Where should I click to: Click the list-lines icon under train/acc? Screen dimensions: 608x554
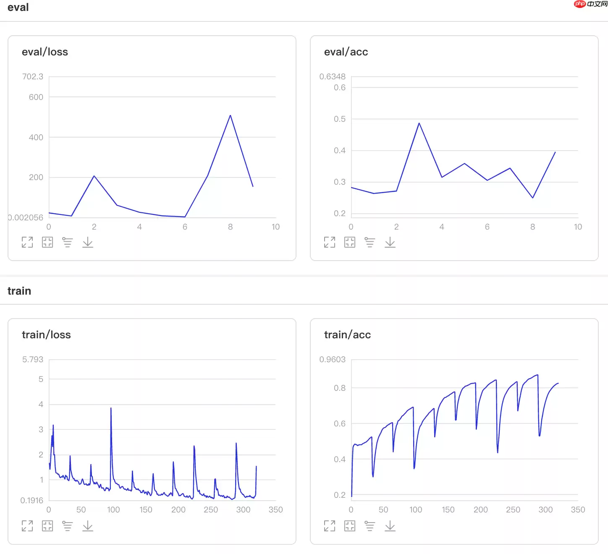point(370,526)
